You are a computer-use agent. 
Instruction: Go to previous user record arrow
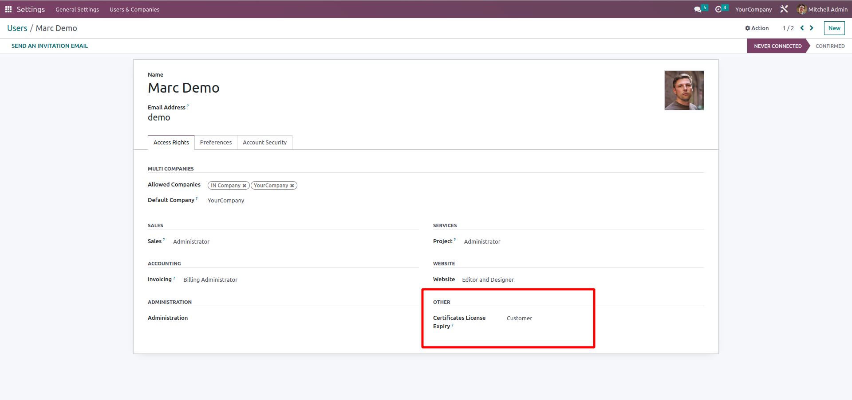(x=802, y=28)
